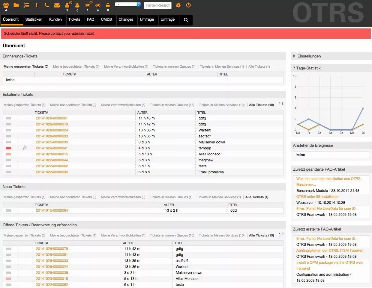Open the CMDB menu

(x=106, y=19)
